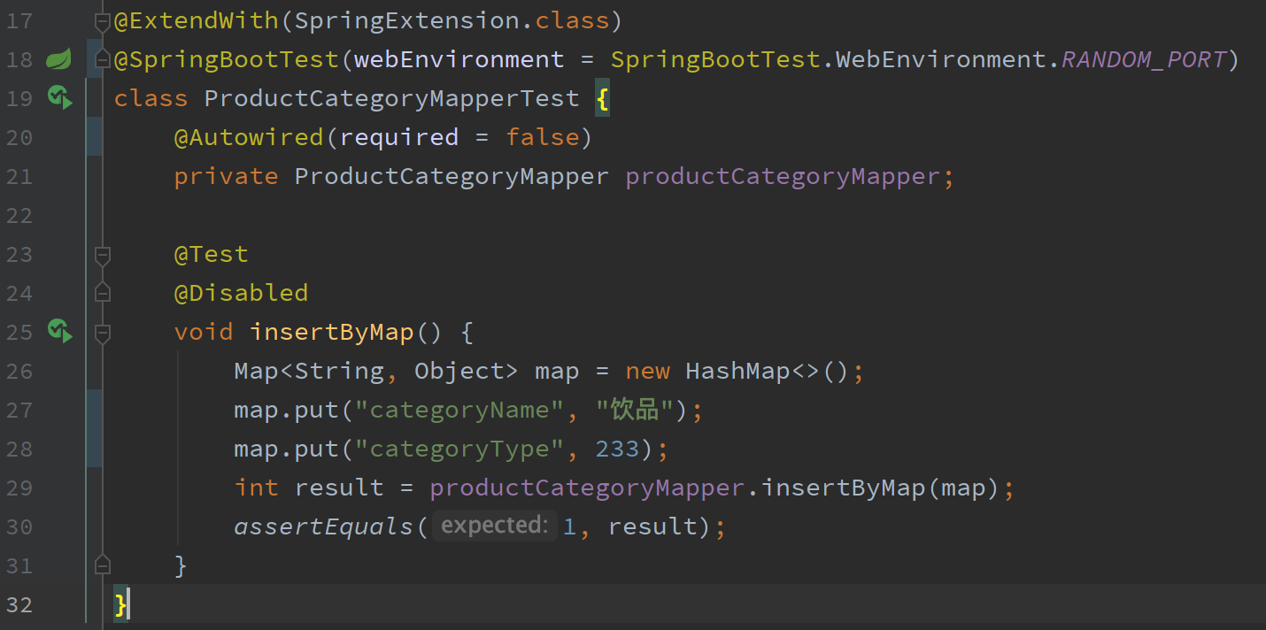Click line number 26 in the gutter

pyautogui.click(x=19, y=371)
